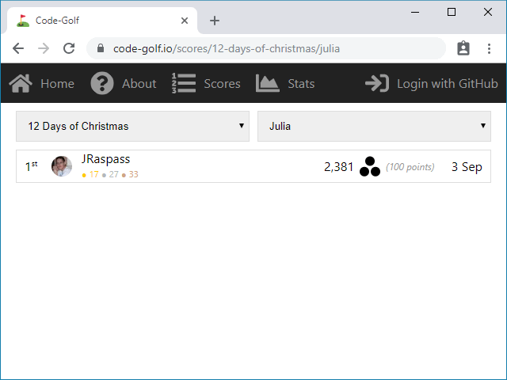
Task: Close the Code-Golf tab
Action: point(185,21)
